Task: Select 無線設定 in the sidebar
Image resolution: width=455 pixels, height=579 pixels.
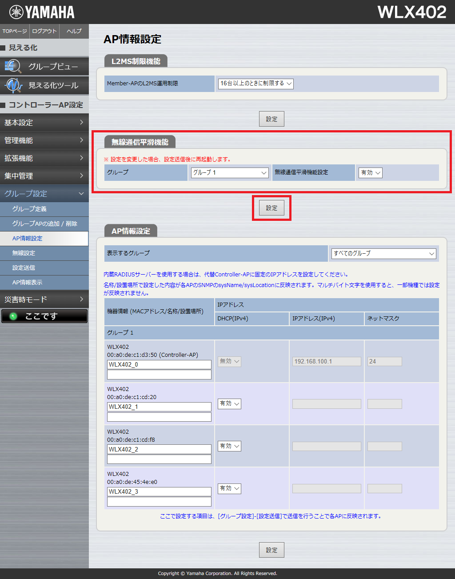Action: tap(24, 253)
